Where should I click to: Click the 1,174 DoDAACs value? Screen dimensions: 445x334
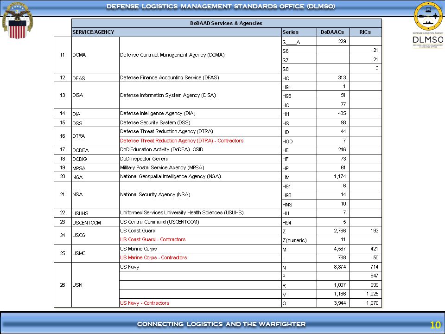(340, 176)
